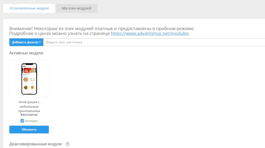Click the green Активен label text
The height and width of the screenshot is (148, 265).
tap(31, 121)
